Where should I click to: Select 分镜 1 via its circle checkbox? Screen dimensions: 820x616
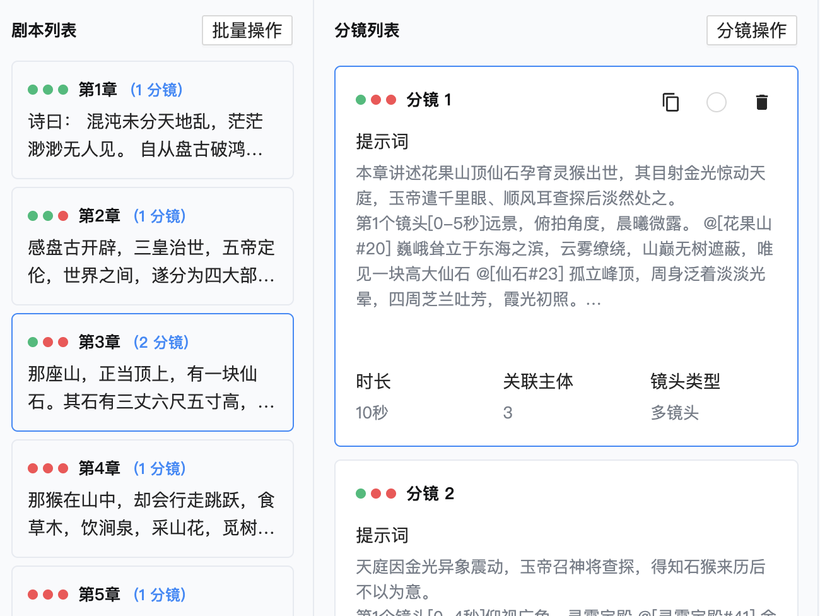[x=716, y=102]
